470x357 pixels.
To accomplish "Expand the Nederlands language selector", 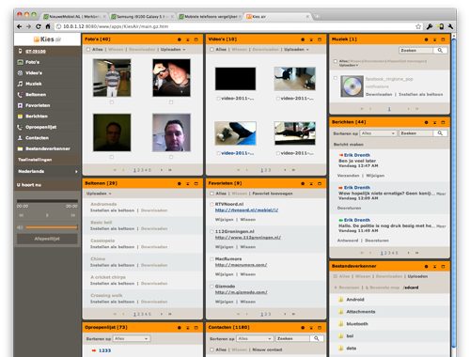I will [47, 171].
